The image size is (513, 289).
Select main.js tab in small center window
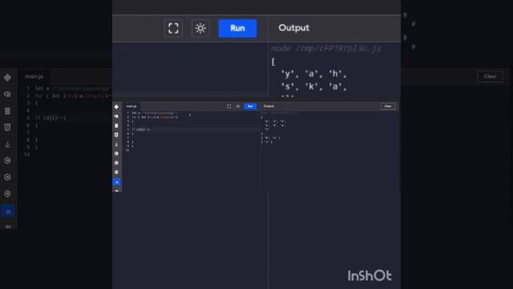coord(131,106)
